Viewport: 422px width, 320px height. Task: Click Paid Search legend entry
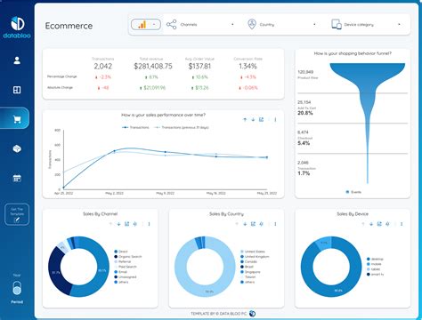point(126,267)
